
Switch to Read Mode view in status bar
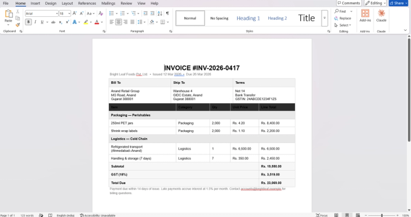[x=336, y=215]
